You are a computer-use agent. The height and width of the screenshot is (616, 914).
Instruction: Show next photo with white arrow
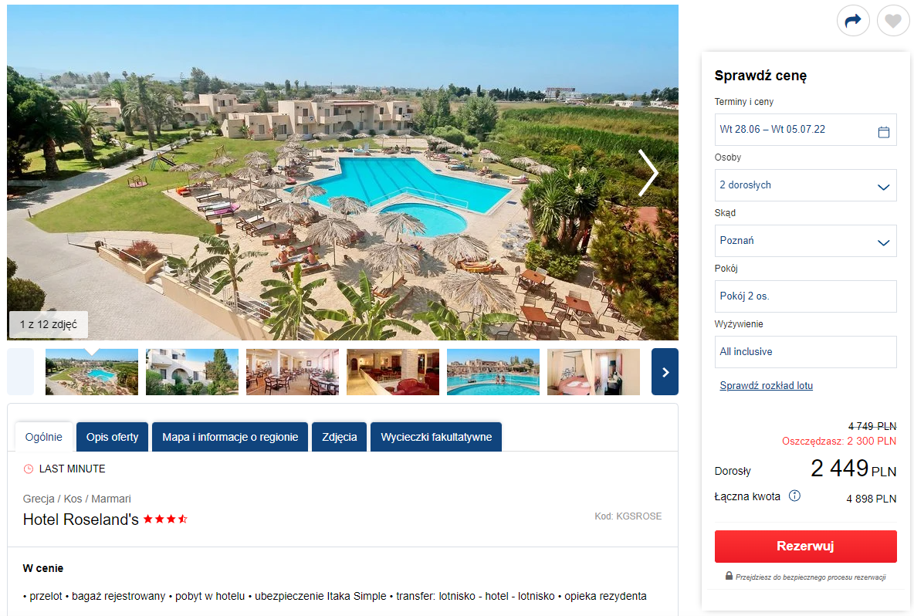pos(648,173)
